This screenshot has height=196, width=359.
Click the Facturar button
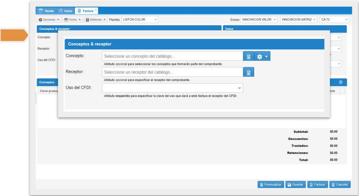click(317, 184)
